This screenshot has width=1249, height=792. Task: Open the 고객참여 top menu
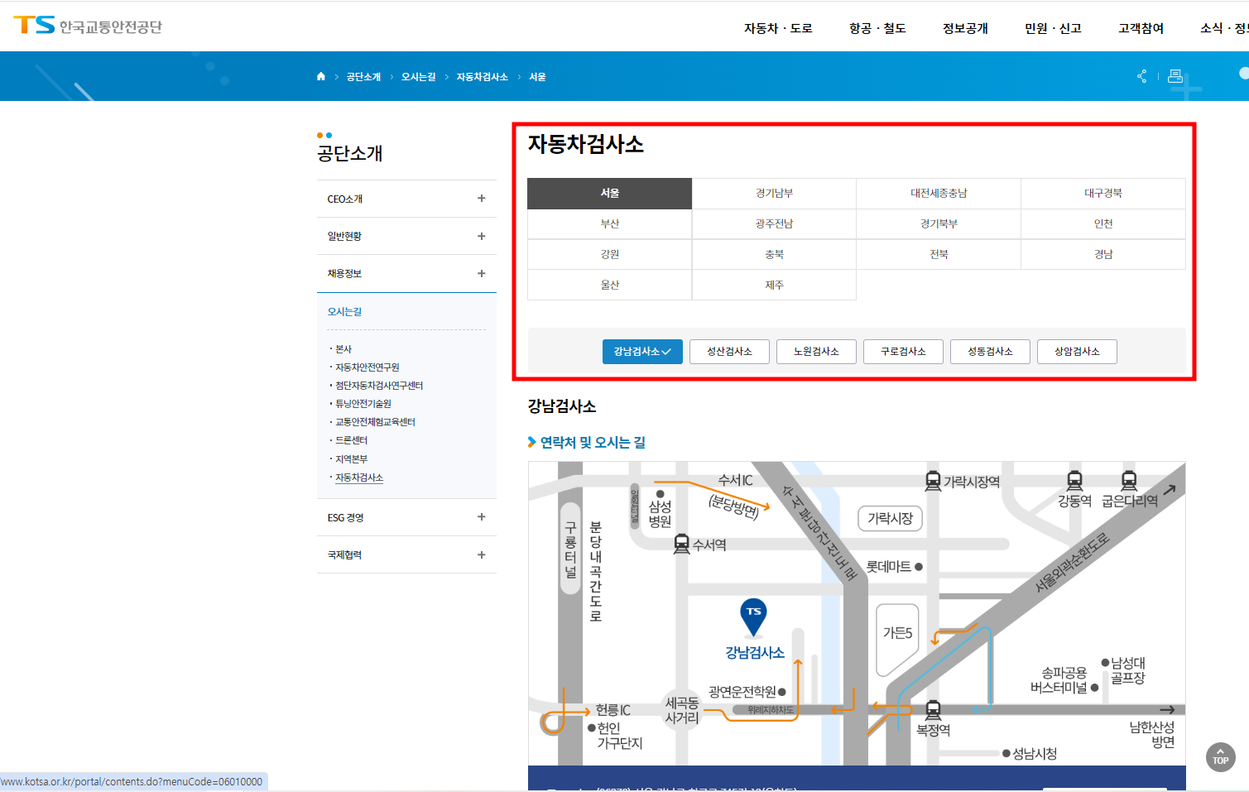pos(1141,28)
